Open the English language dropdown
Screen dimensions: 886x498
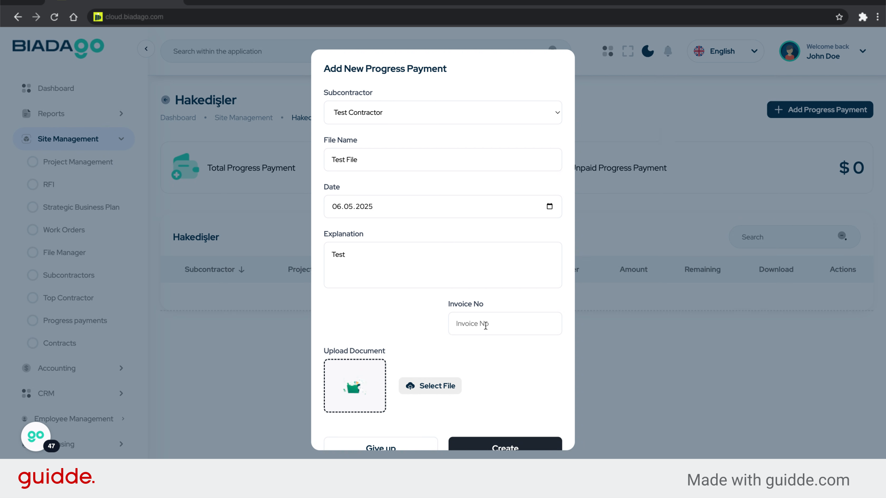coord(725,51)
